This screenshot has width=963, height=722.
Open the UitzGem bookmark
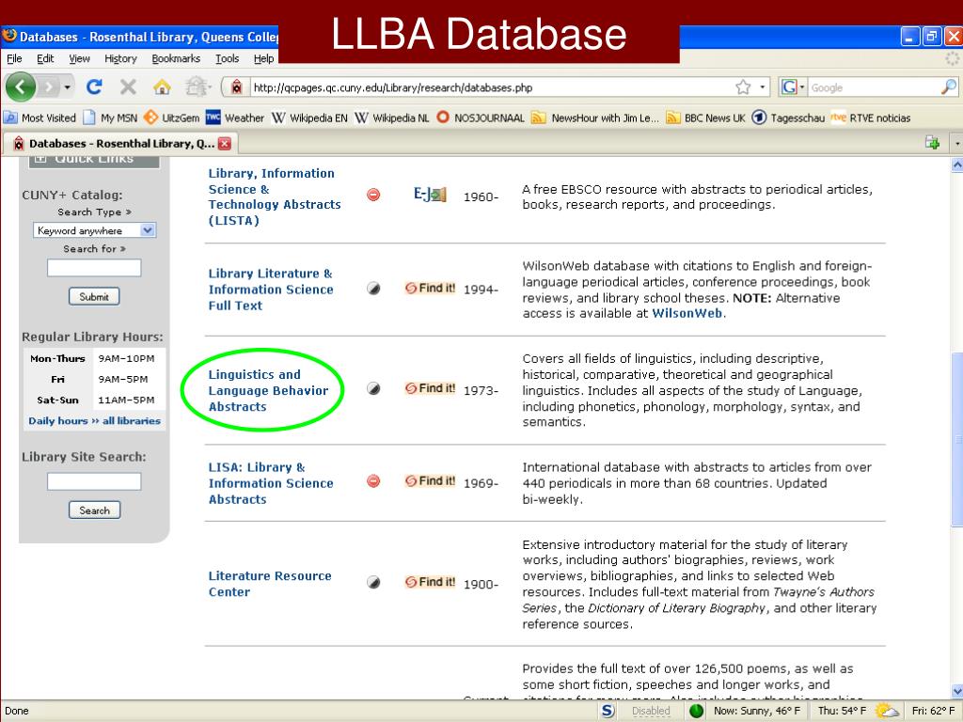point(172,118)
